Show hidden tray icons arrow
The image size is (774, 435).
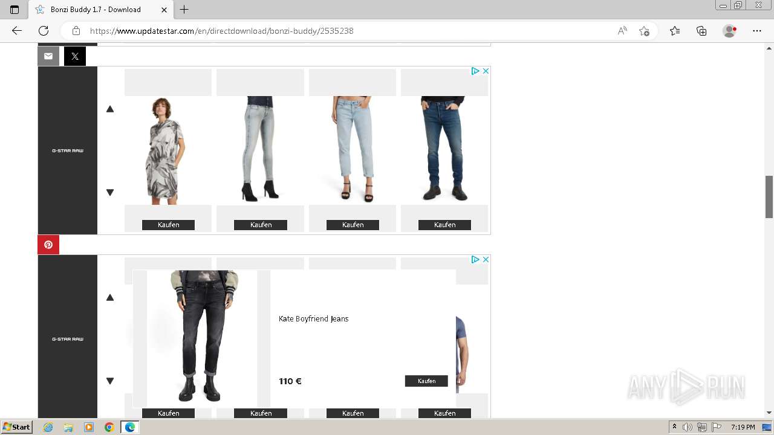674,427
